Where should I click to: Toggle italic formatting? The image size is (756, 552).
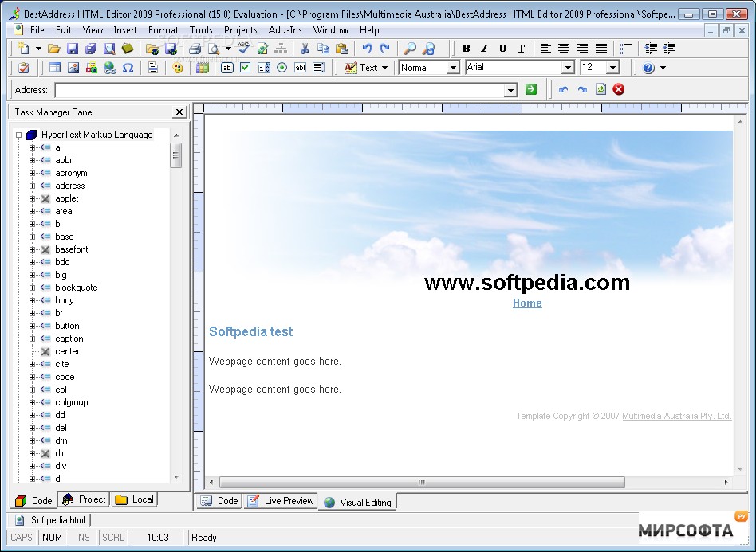point(484,49)
